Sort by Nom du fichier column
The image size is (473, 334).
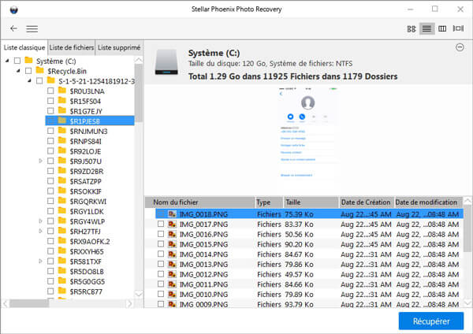pos(199,202)
